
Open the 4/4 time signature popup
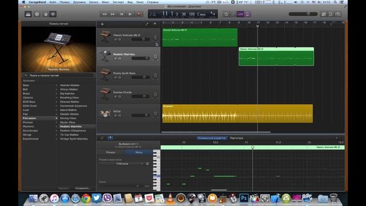(x=213, y=14)
